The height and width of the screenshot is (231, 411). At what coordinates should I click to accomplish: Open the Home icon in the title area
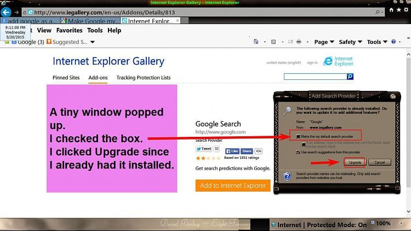391,10
